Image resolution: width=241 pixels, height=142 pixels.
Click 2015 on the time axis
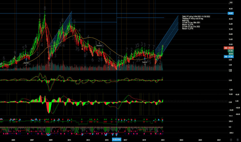pos(107,140)
